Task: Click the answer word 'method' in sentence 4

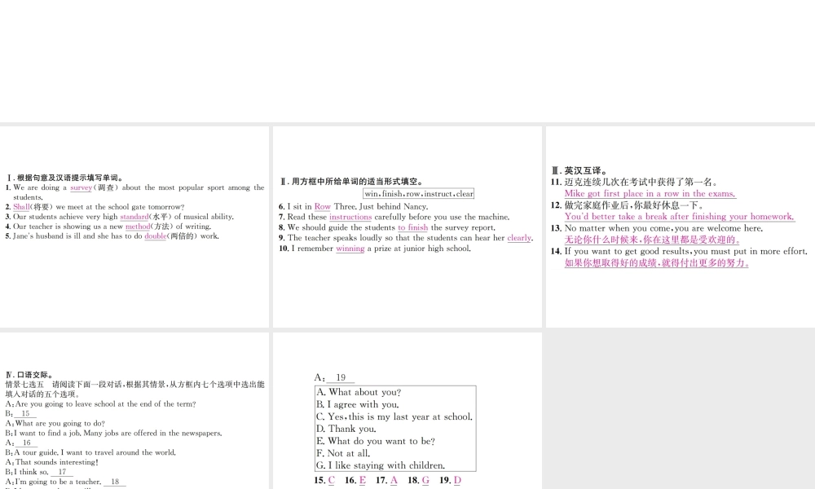Action: click(137, 227)
